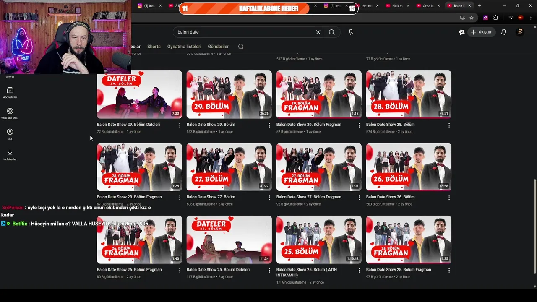Viewport: 537px width, 302px height.
Task: Open the Siz profile sidebar item
Action: (x=10, y=134)
